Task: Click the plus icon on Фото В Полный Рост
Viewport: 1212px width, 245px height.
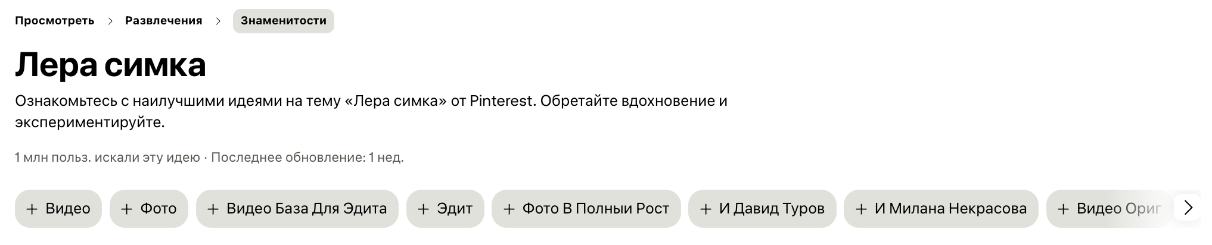Action: tap(509, 209)
